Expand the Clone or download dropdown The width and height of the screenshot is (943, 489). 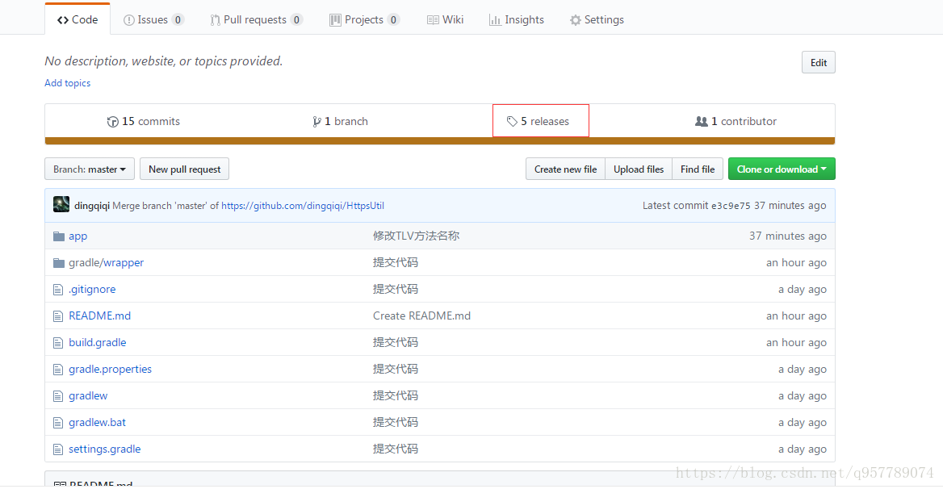[782, 169]
